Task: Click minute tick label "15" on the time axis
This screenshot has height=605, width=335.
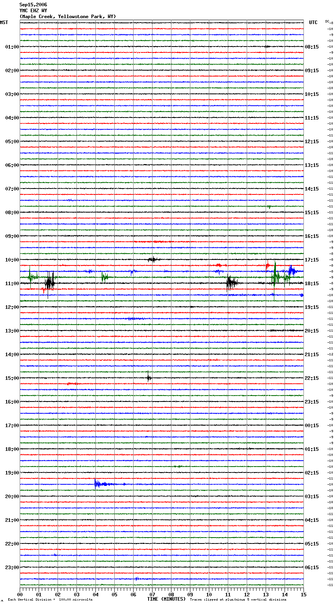Action: (x=303, y=595)
